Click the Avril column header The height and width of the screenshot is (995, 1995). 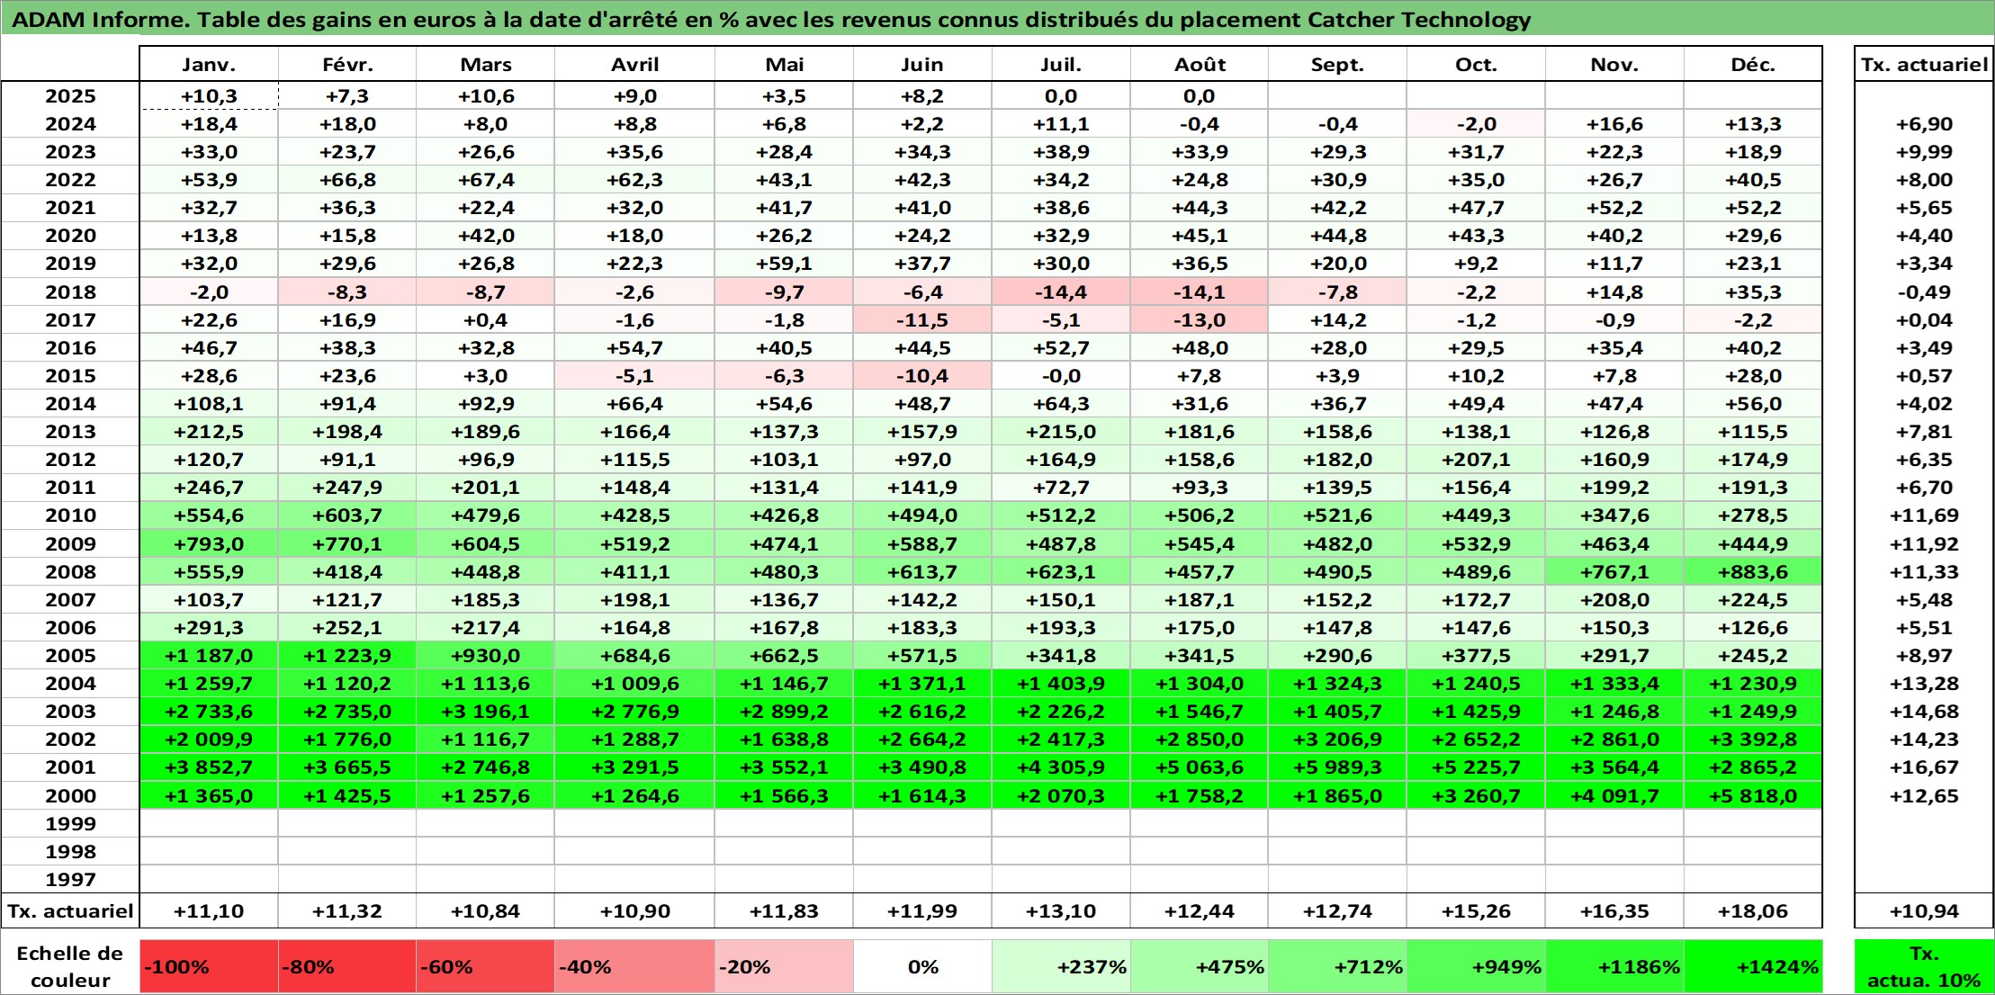point(635,64)
